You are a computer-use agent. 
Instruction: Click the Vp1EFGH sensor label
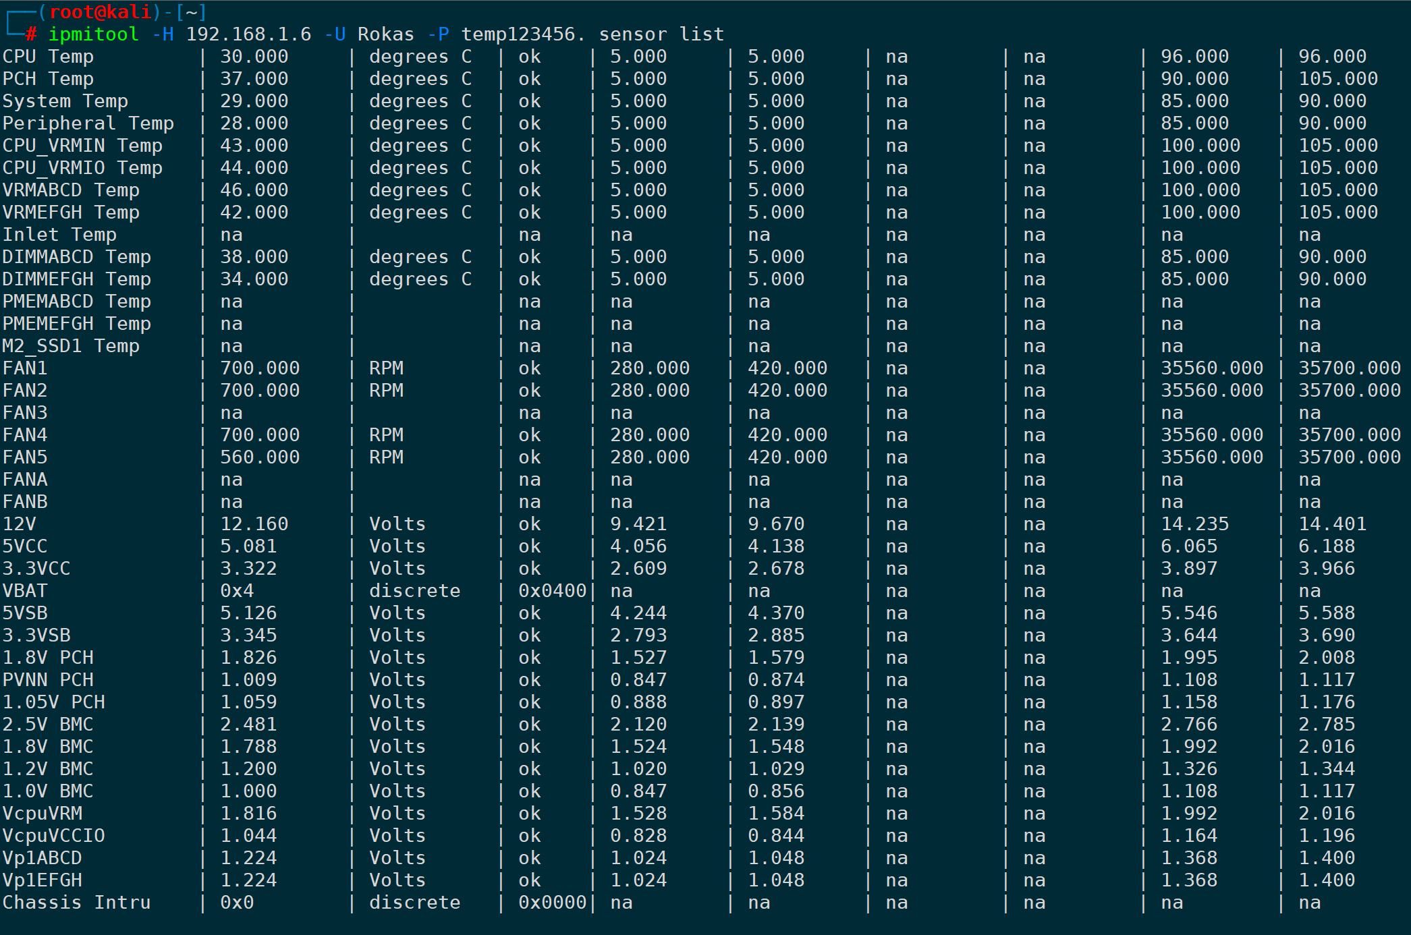click(x=42, y=880)
